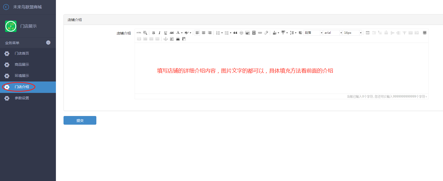The image size is (443, 181).
Task: Click the 提交 submit button
Action: [x=80, y=120]
